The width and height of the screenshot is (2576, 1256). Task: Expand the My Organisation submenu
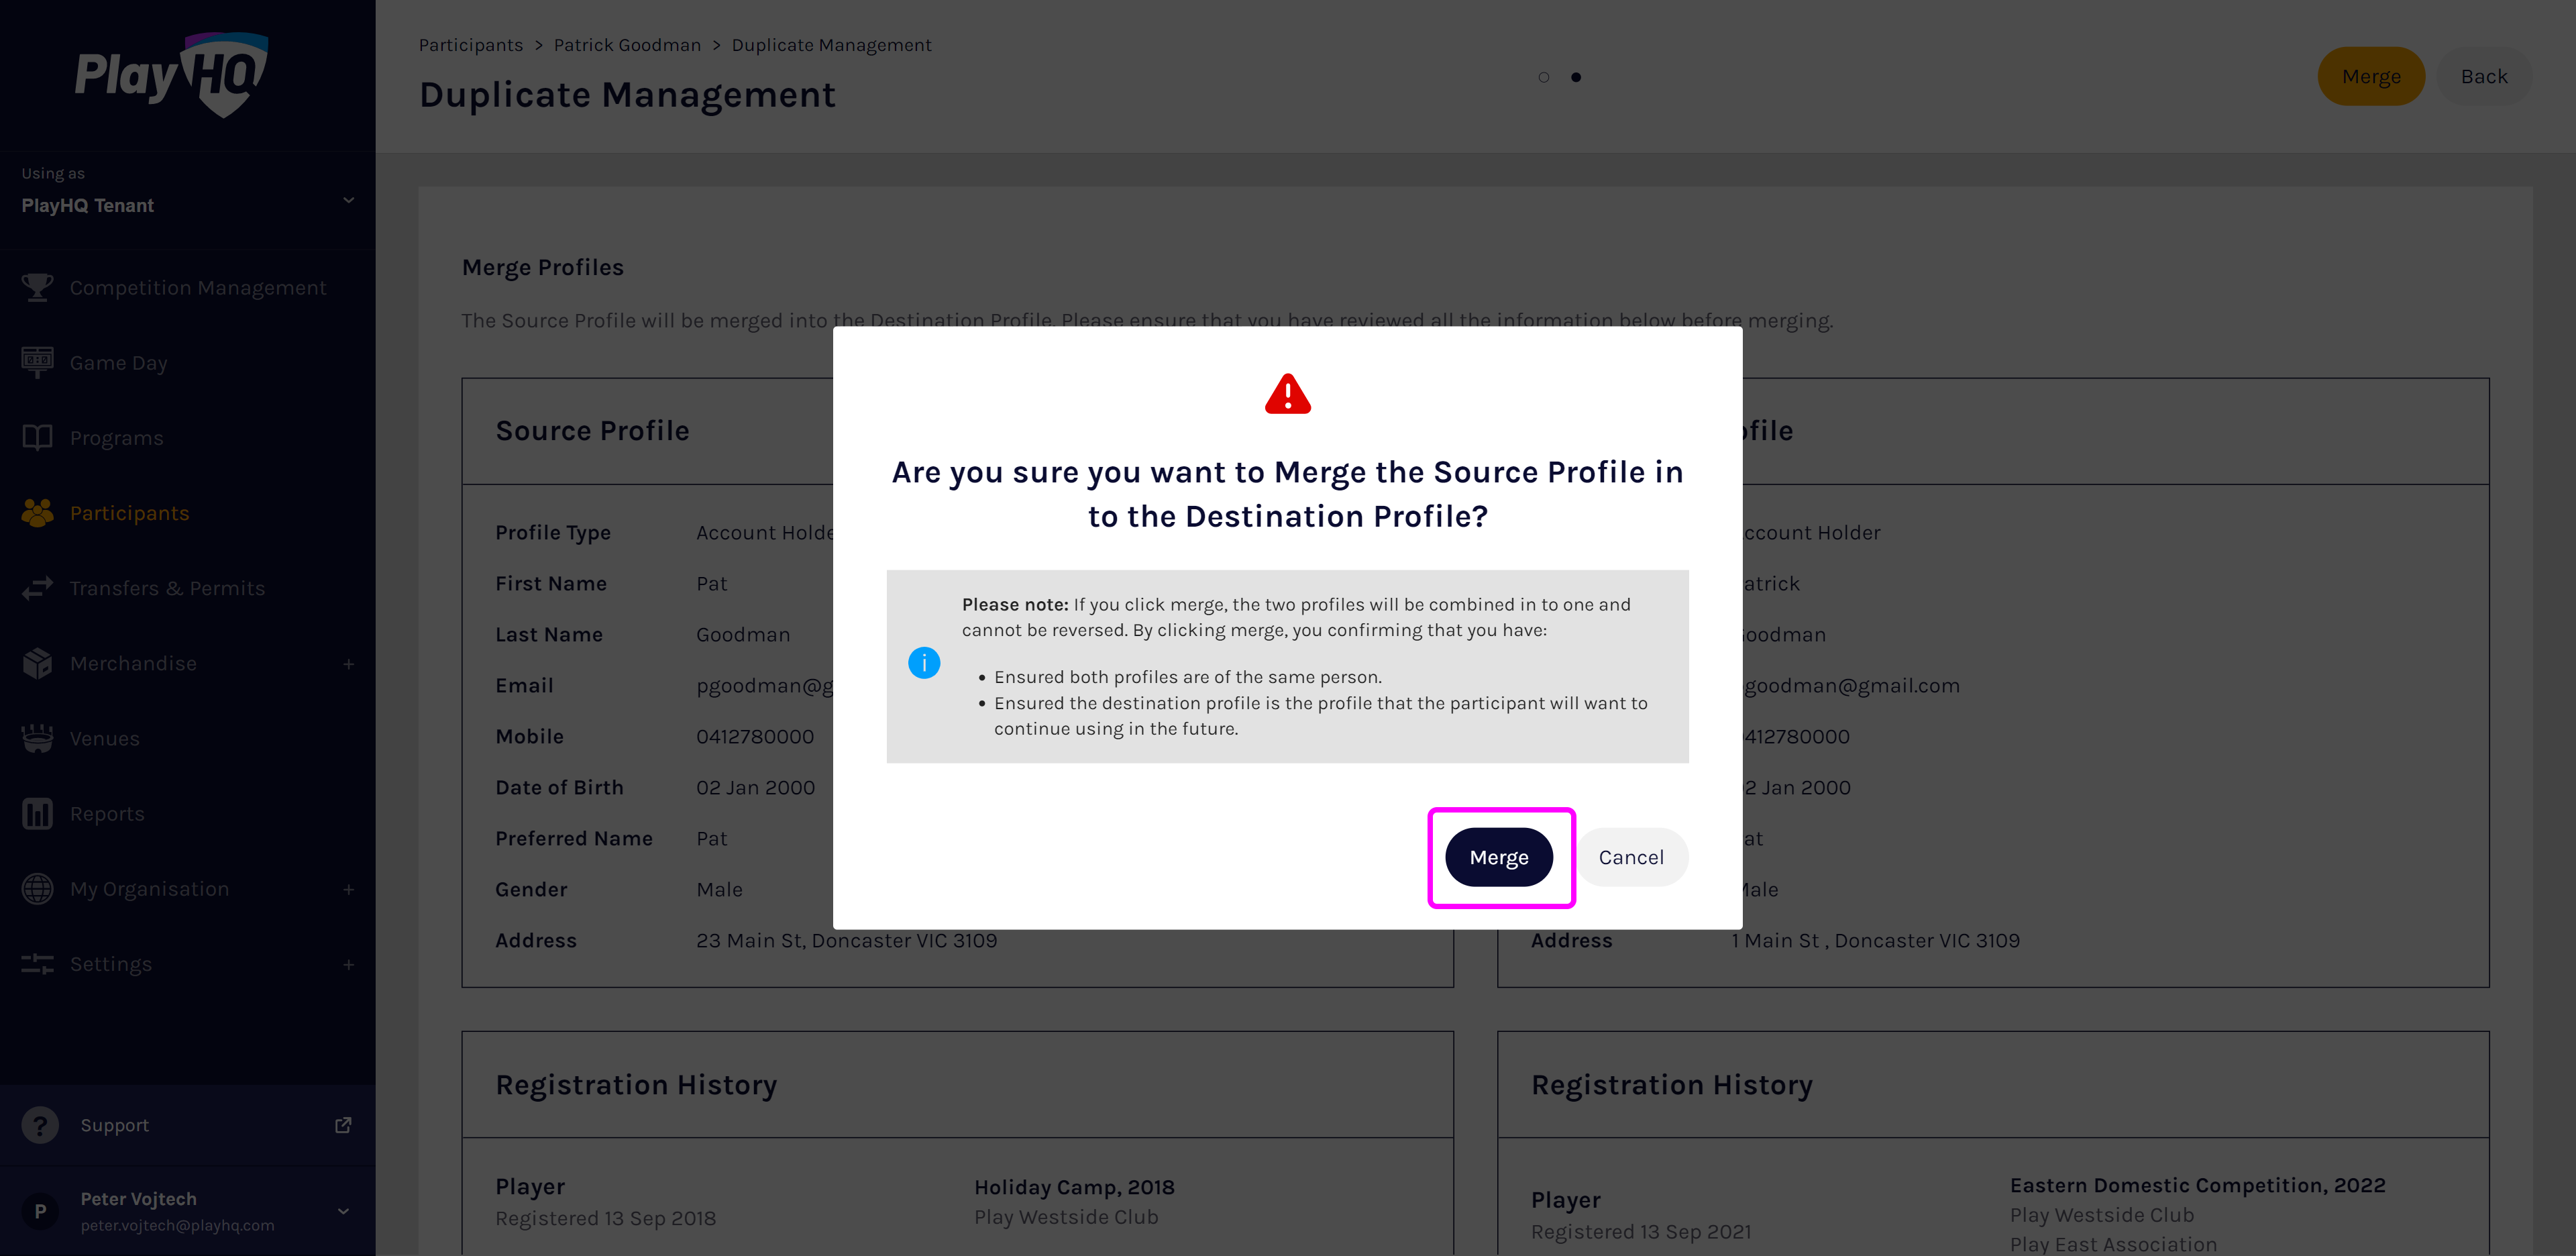tap(348, 889)
